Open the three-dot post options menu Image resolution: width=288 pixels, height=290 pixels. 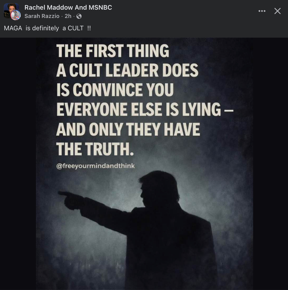[x=262, y=11]
